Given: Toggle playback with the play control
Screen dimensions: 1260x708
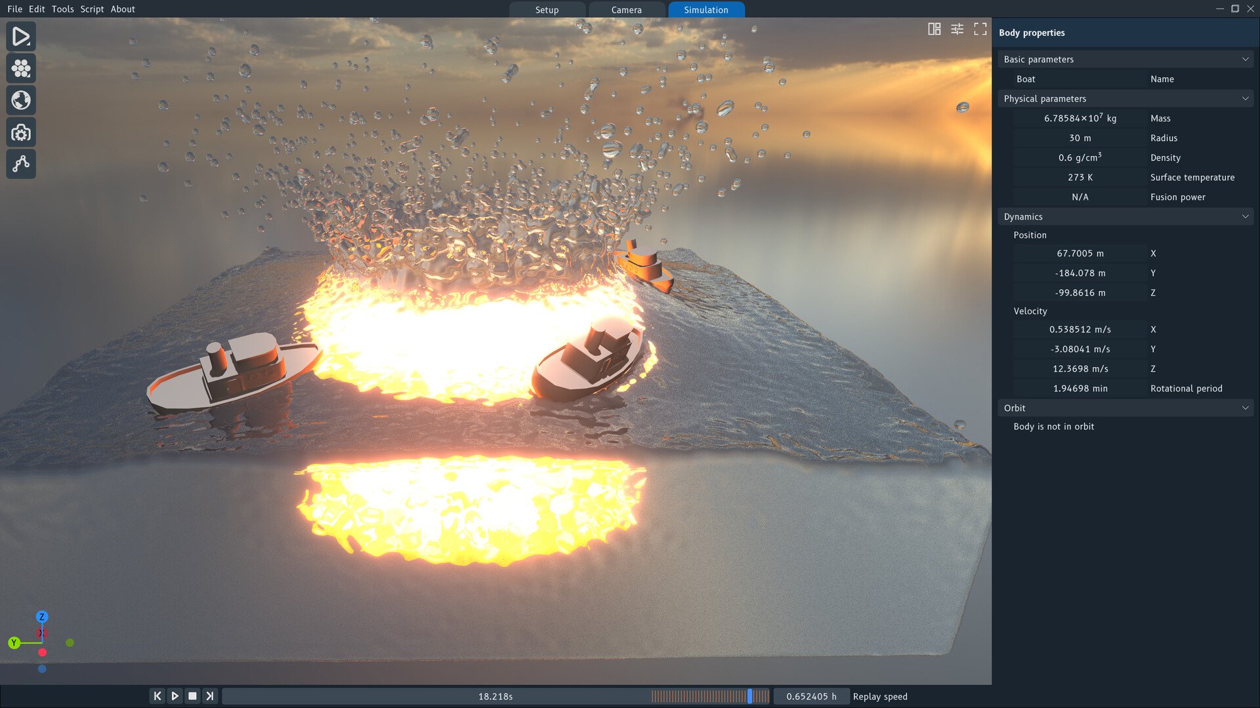Looking at the screenshot, I should 175,696.
